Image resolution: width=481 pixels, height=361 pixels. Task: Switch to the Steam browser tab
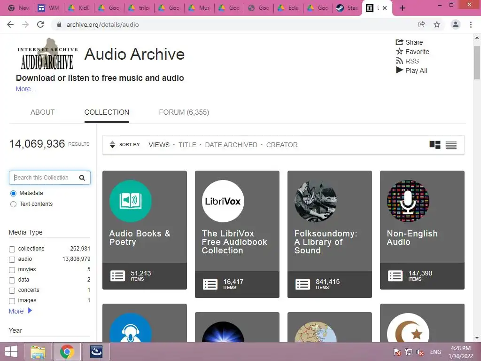pyautogui.click(x=347, y=8)
